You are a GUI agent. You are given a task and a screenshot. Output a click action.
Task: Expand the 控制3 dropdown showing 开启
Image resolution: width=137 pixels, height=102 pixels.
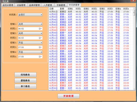pyautogui.click(x=30, y=43)
